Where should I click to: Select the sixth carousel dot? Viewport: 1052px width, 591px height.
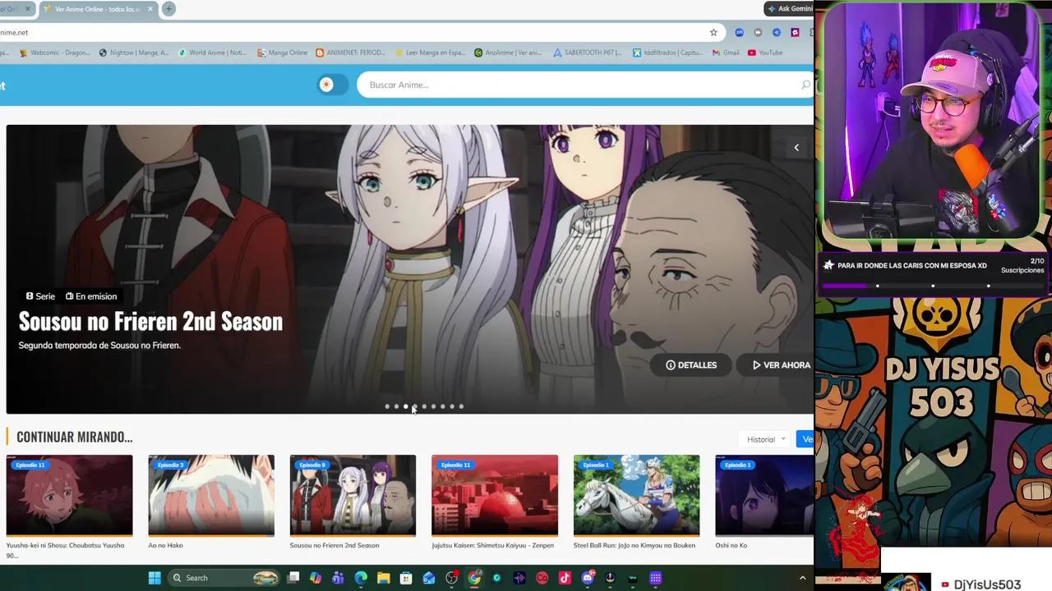(433, 406)
